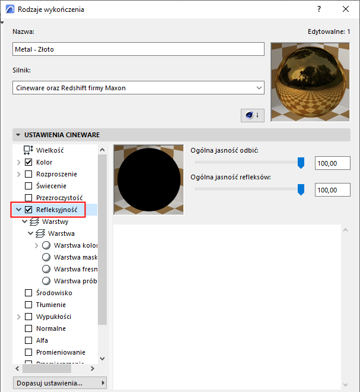This screenshot has width=360, height=392.
Task: Enable the Normalne checkbox
Action: [28, 328]
